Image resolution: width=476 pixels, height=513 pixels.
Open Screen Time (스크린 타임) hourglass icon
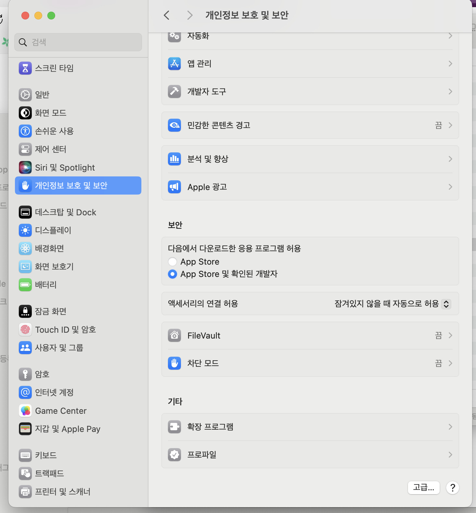point(25,68)
